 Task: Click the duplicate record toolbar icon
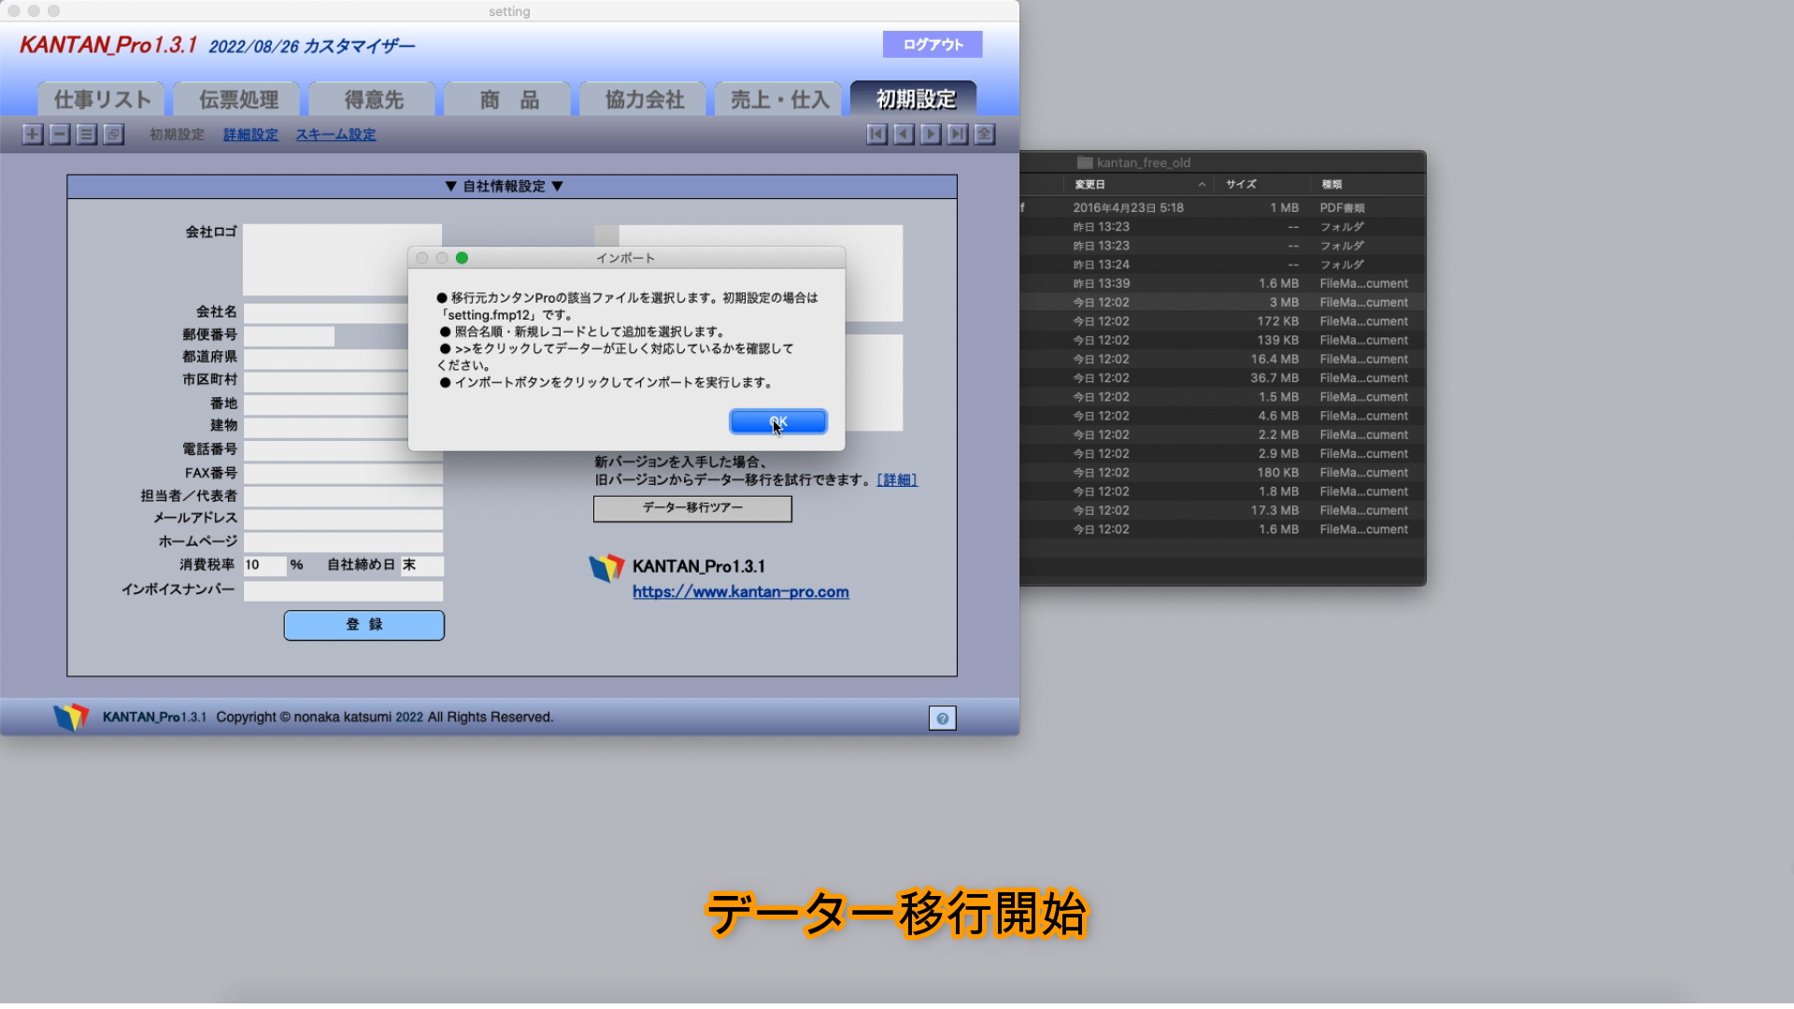pos(114,135)
